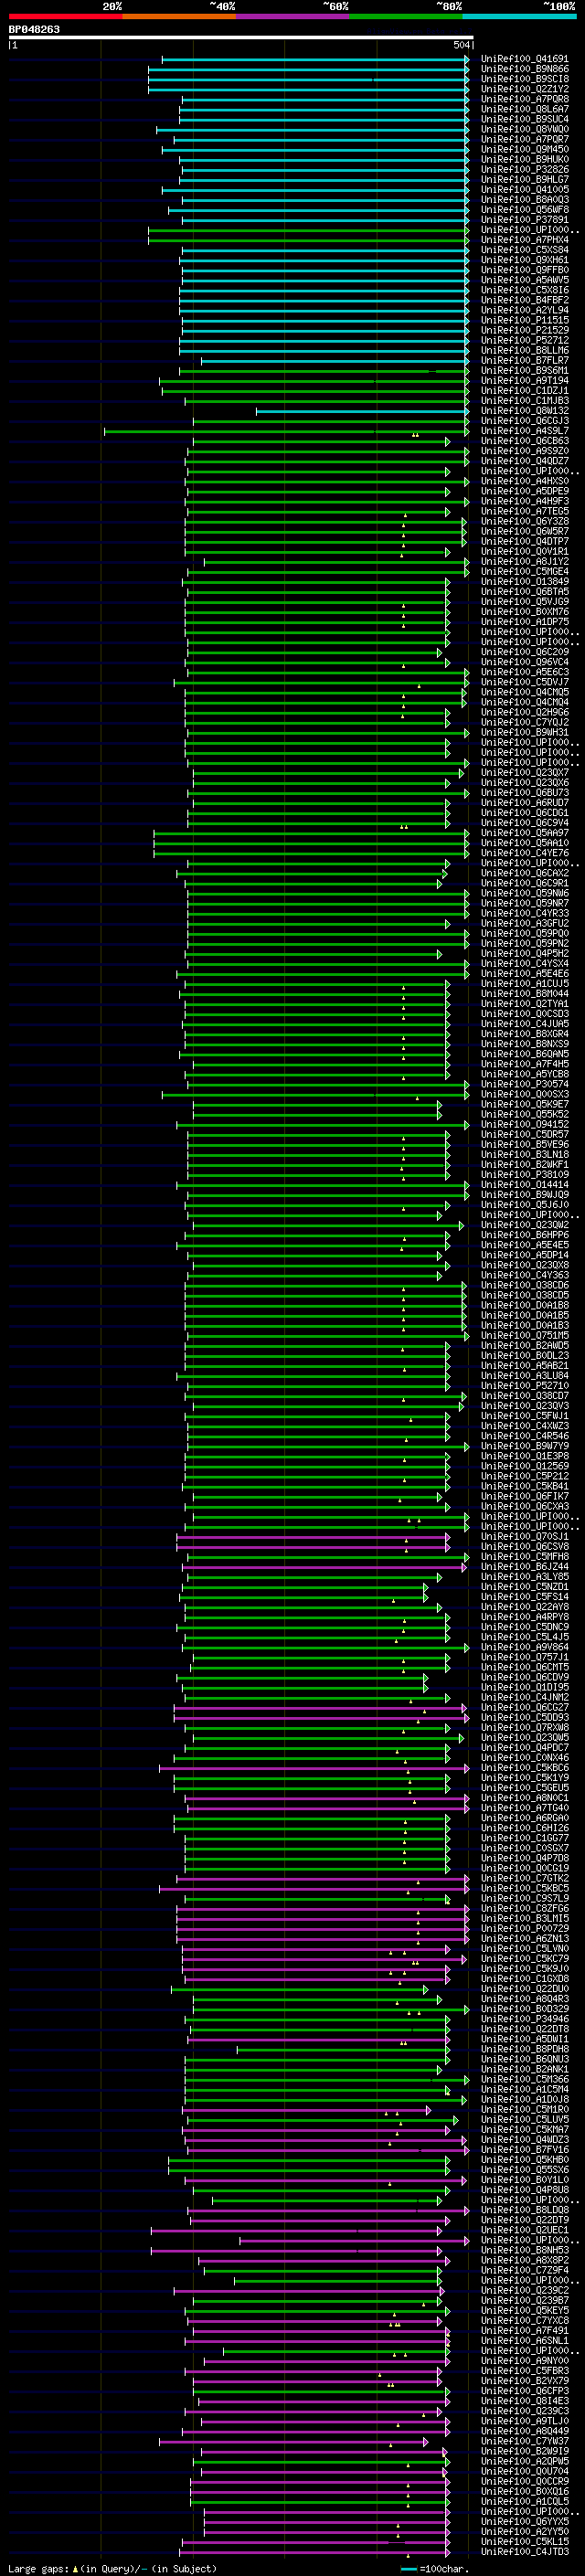Click the orange ~40% identity legend bar
585x2576 pixels.
tap(179, 16)
